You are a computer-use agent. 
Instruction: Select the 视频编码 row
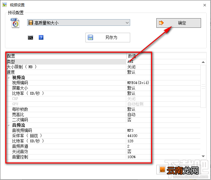click(x=103, y=83)
